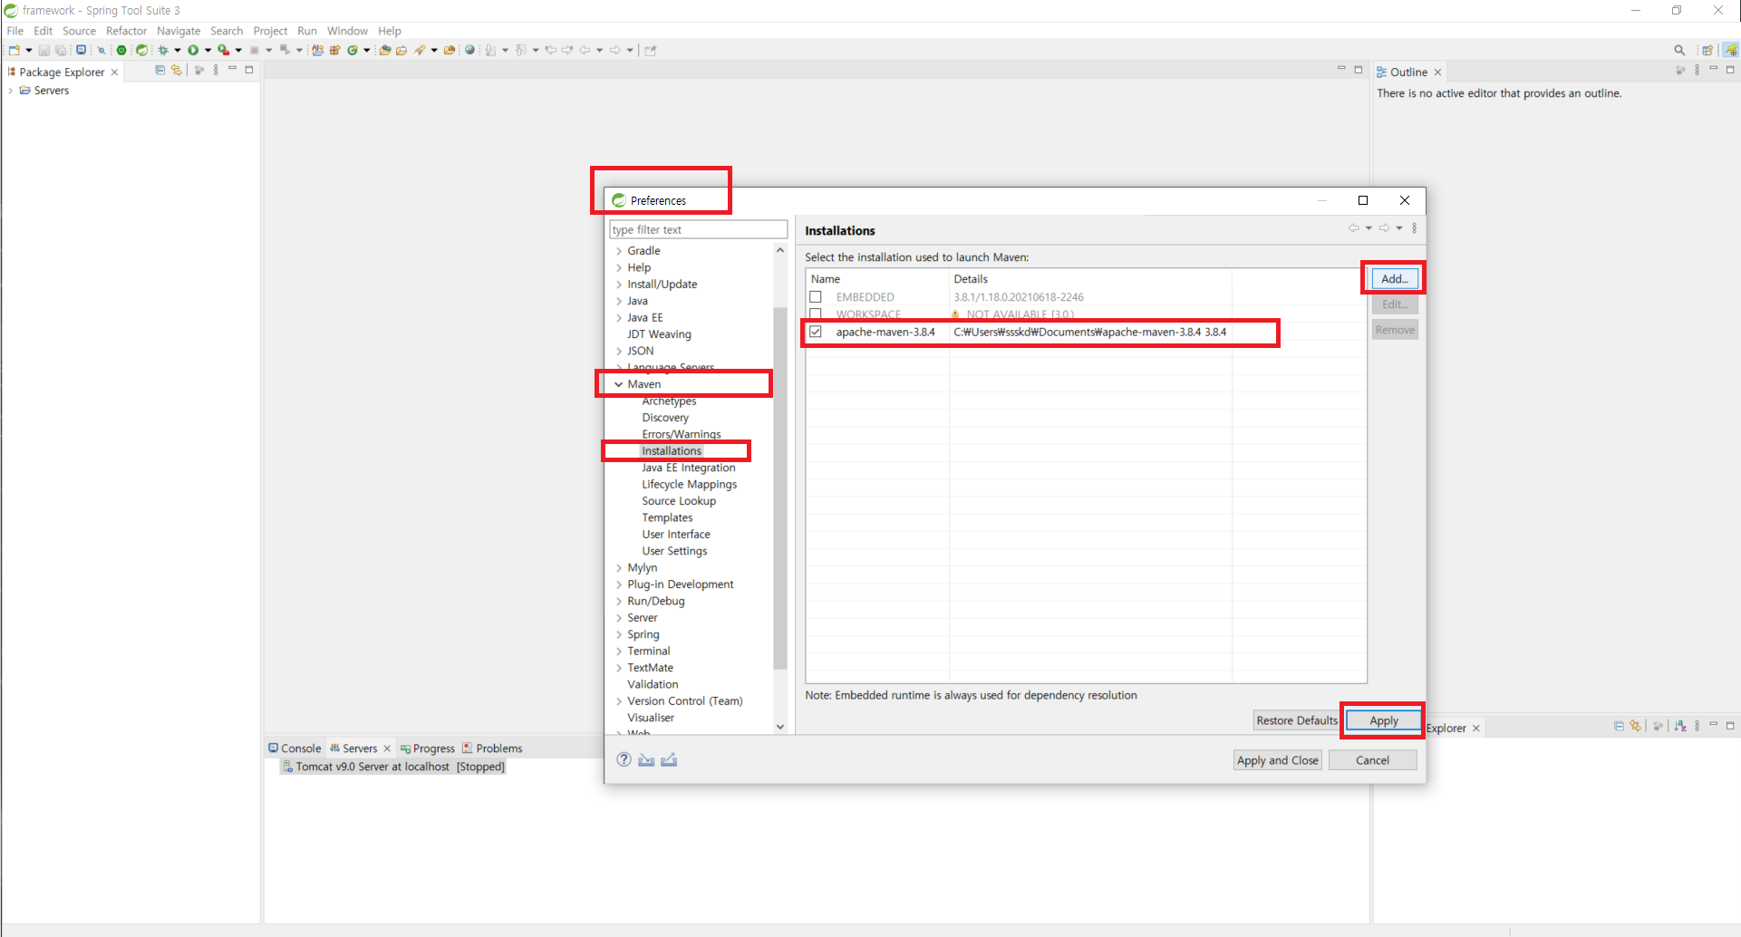
Task: Click the Remove installation button
Action: coord(1394,330)
